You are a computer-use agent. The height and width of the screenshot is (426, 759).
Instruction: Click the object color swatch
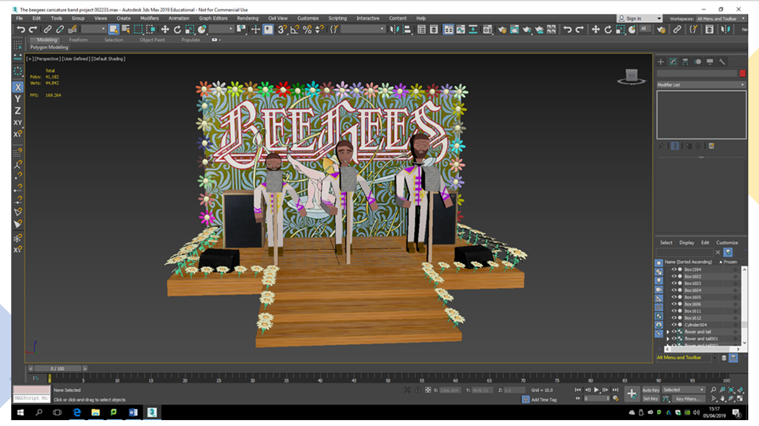tap(742, 73)
